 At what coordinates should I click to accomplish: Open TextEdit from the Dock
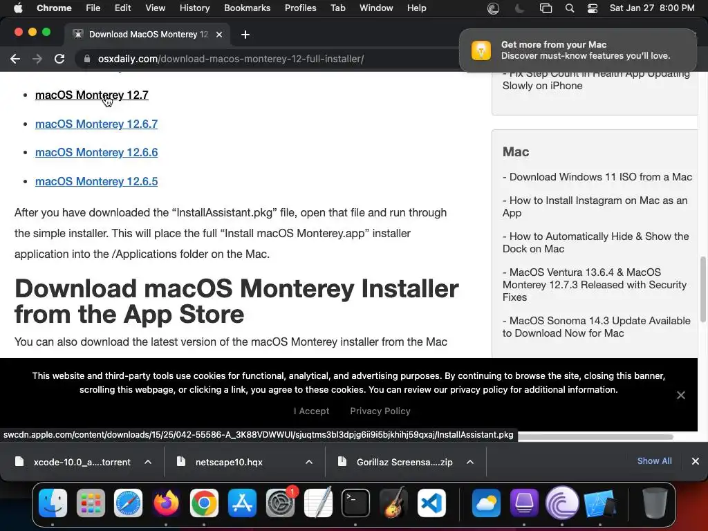click(318, 503)
